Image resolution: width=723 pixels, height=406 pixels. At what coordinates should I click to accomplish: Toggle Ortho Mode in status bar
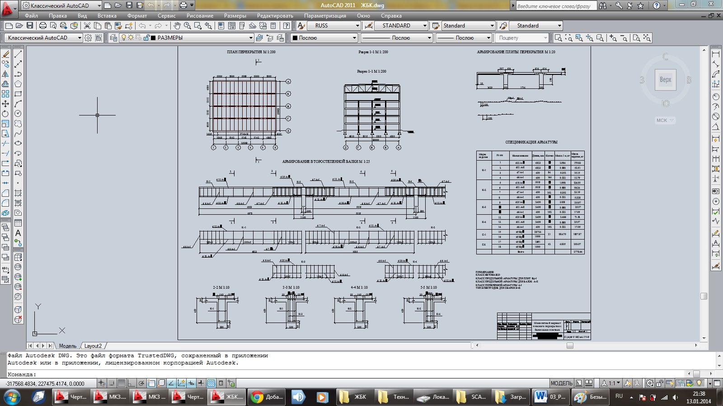(x=131, y=383)
